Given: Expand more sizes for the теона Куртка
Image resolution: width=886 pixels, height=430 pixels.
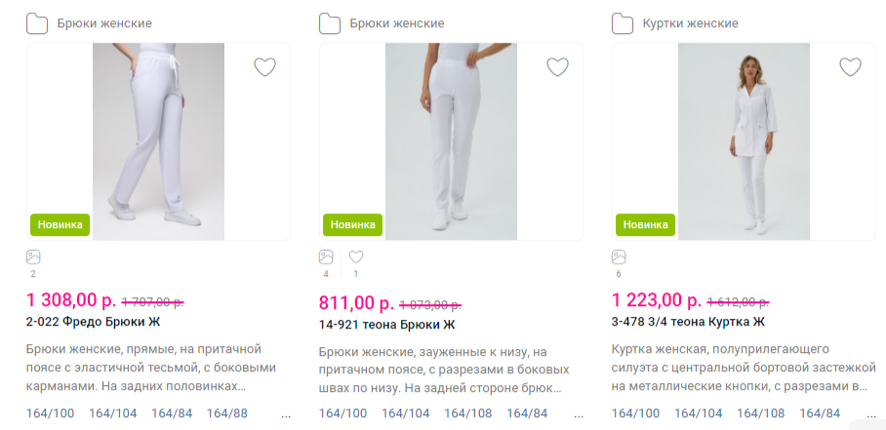Looking at the screenshot, I should tap(871, 413).
